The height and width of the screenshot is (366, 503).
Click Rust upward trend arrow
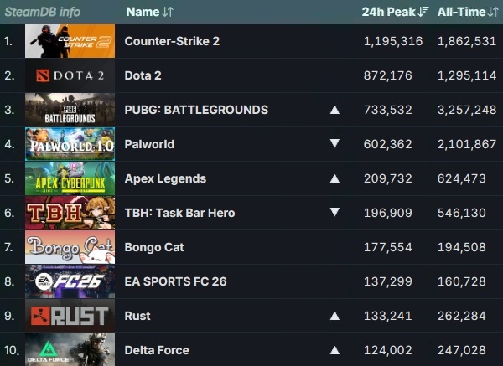point(334,316)
